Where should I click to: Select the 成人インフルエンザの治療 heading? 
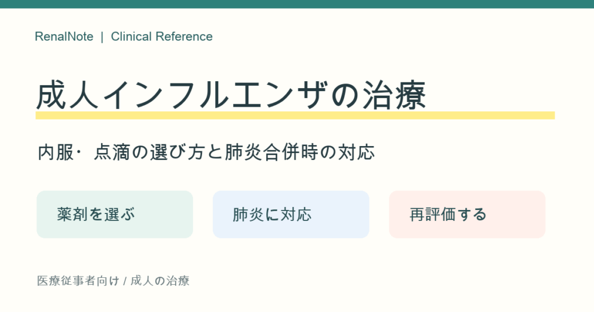tap(231, 96)
